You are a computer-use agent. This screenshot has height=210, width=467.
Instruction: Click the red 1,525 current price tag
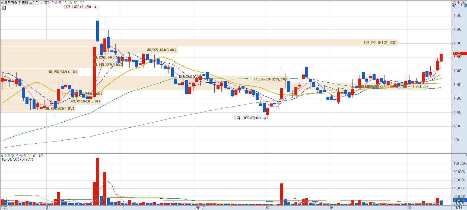(459, 54)
